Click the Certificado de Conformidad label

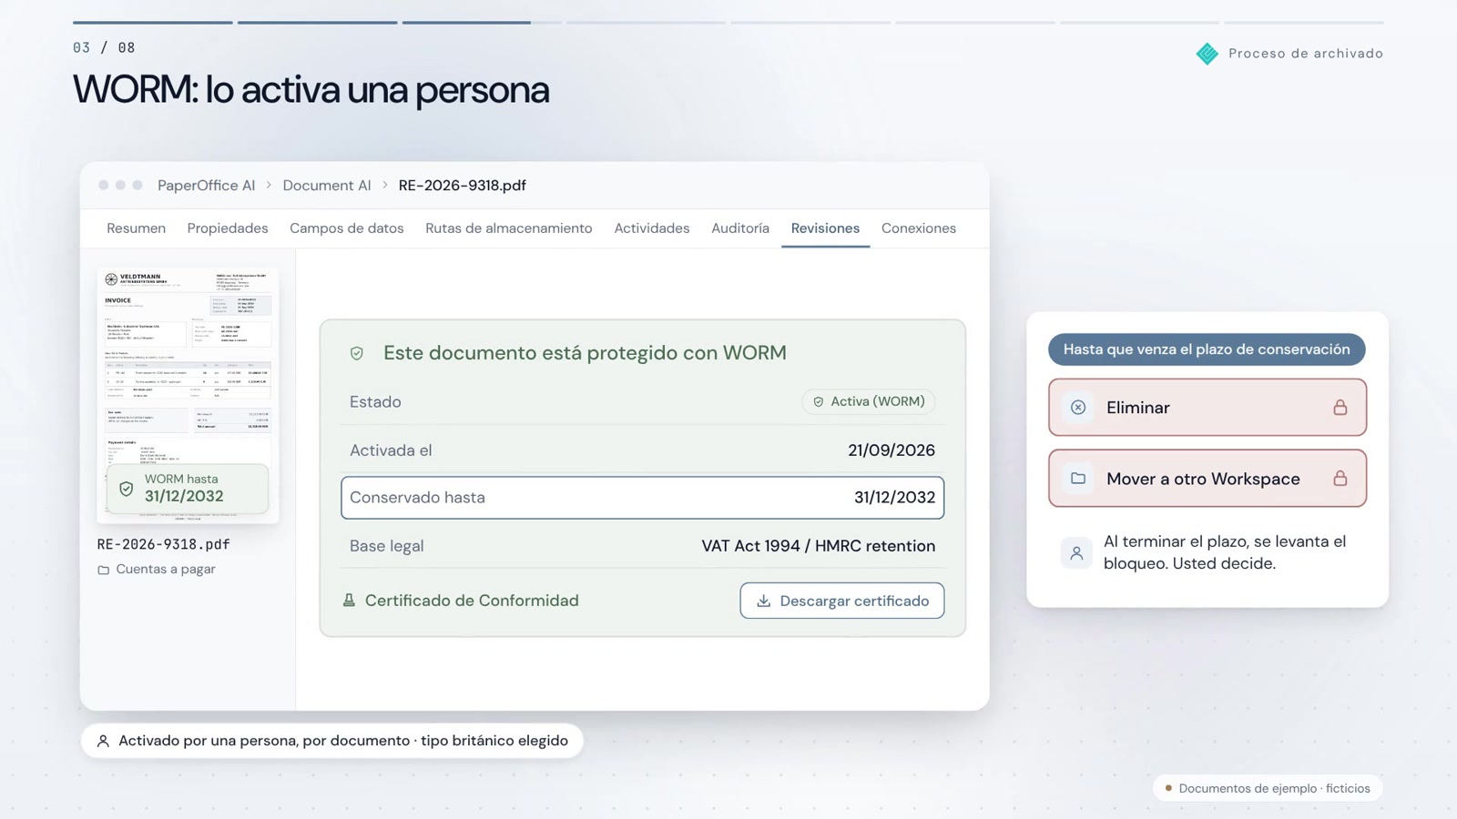point(472,601)
